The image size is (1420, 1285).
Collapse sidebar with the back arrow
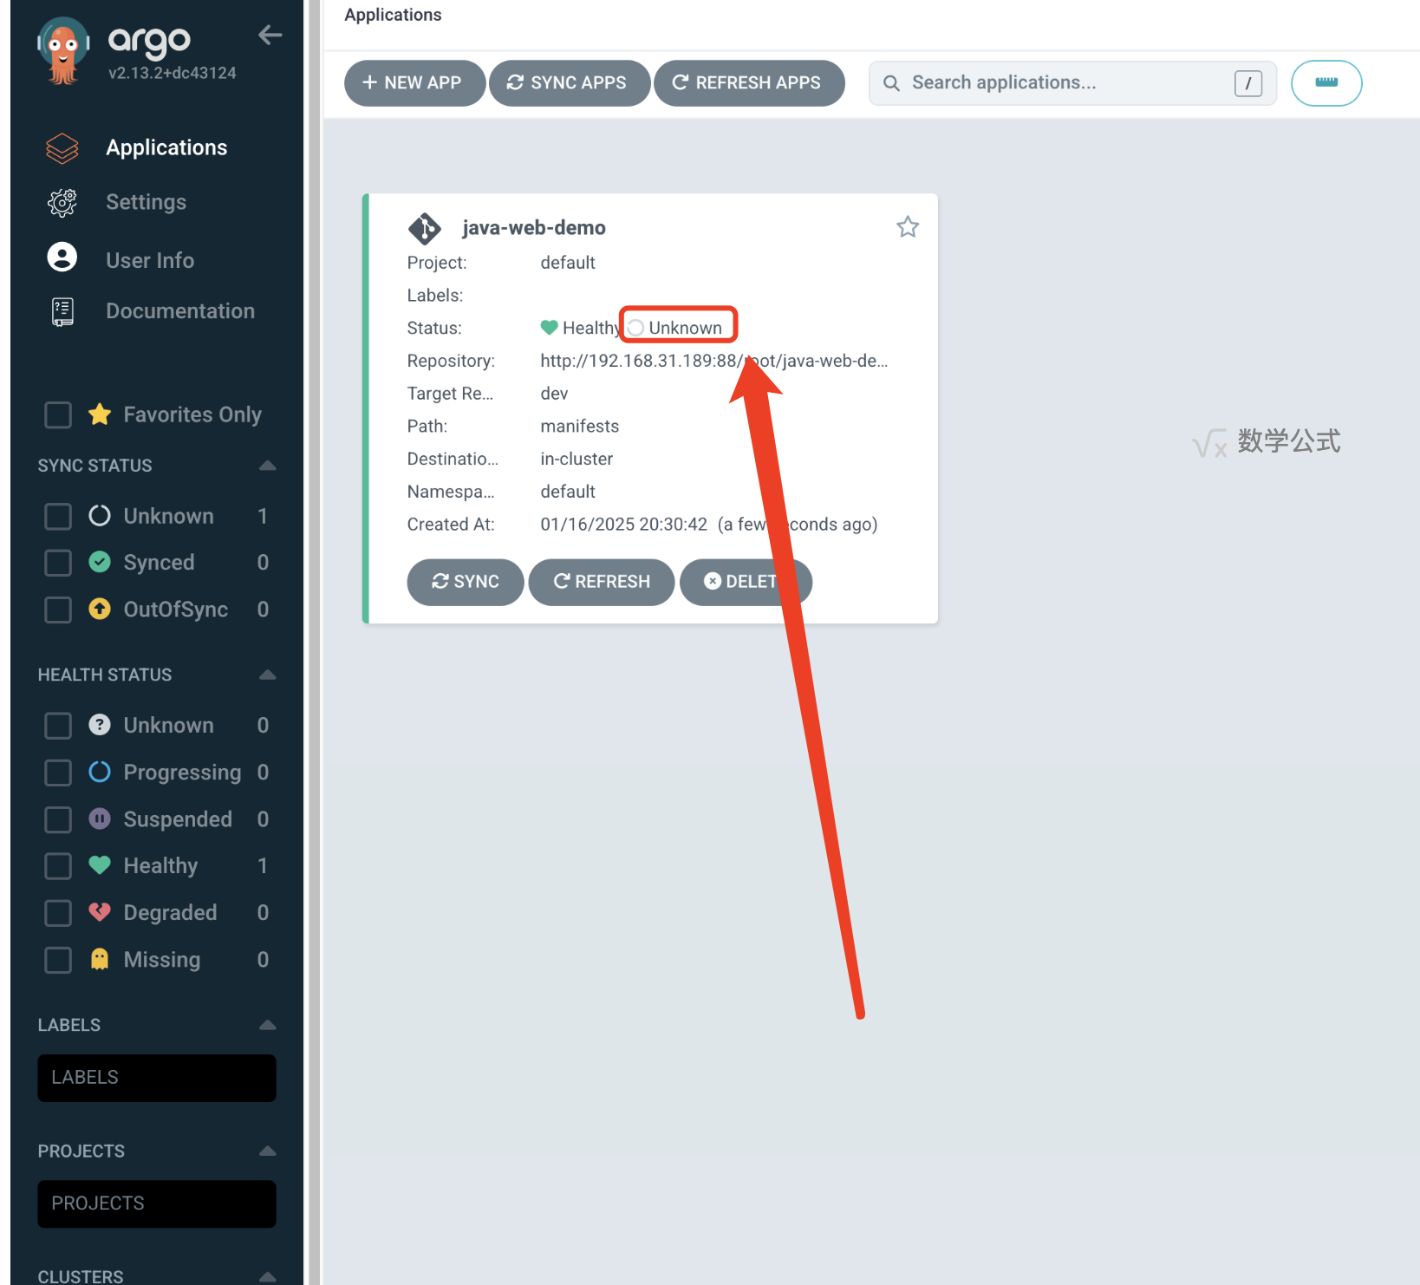click(x=270, y=36)
